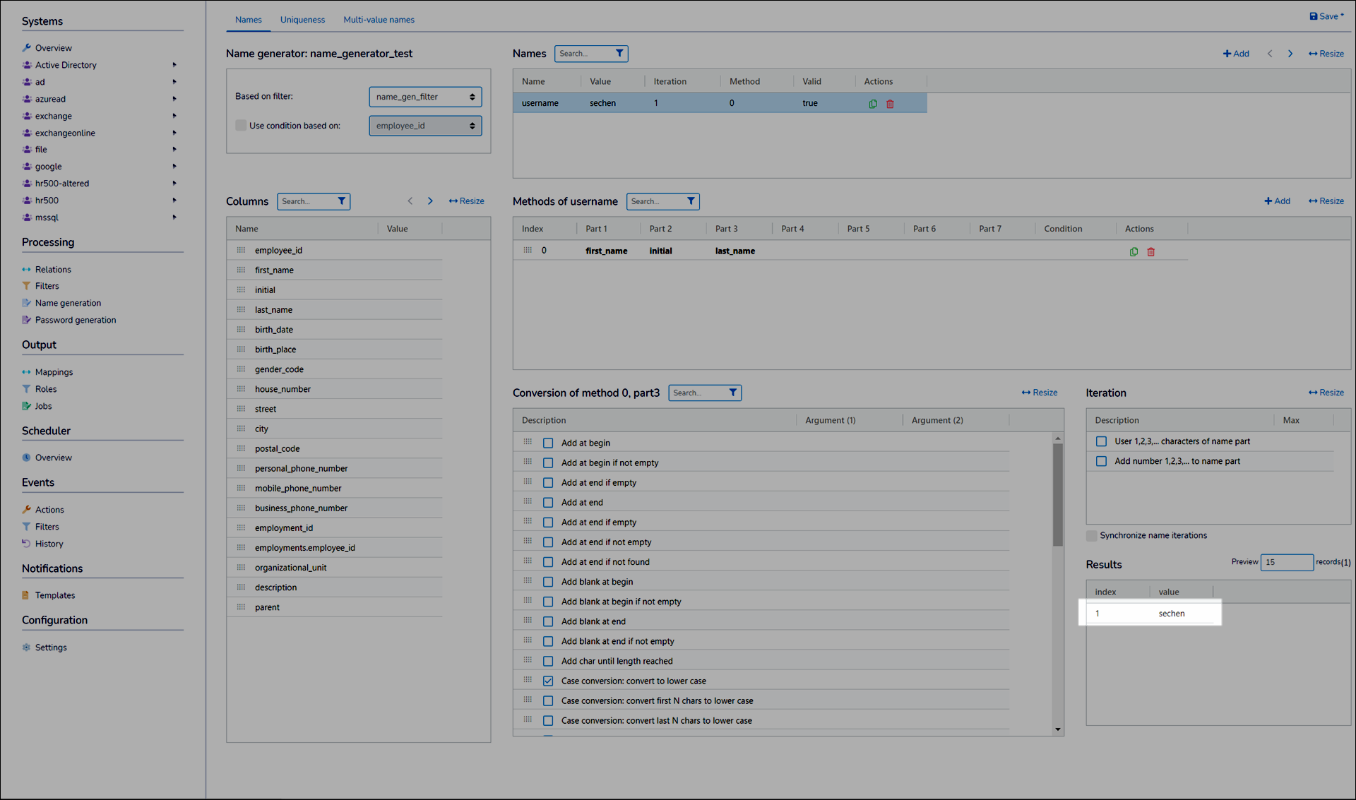Click Resize link in Names panel
The width and height of the screenshot is (1356, 800).
pyautogui.click(x=1326, y=54)
